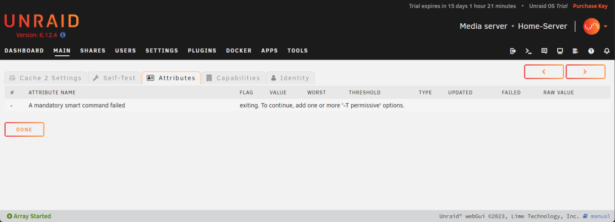
Task: Click the logout icon in toolbar
Action: coord(513,51)
